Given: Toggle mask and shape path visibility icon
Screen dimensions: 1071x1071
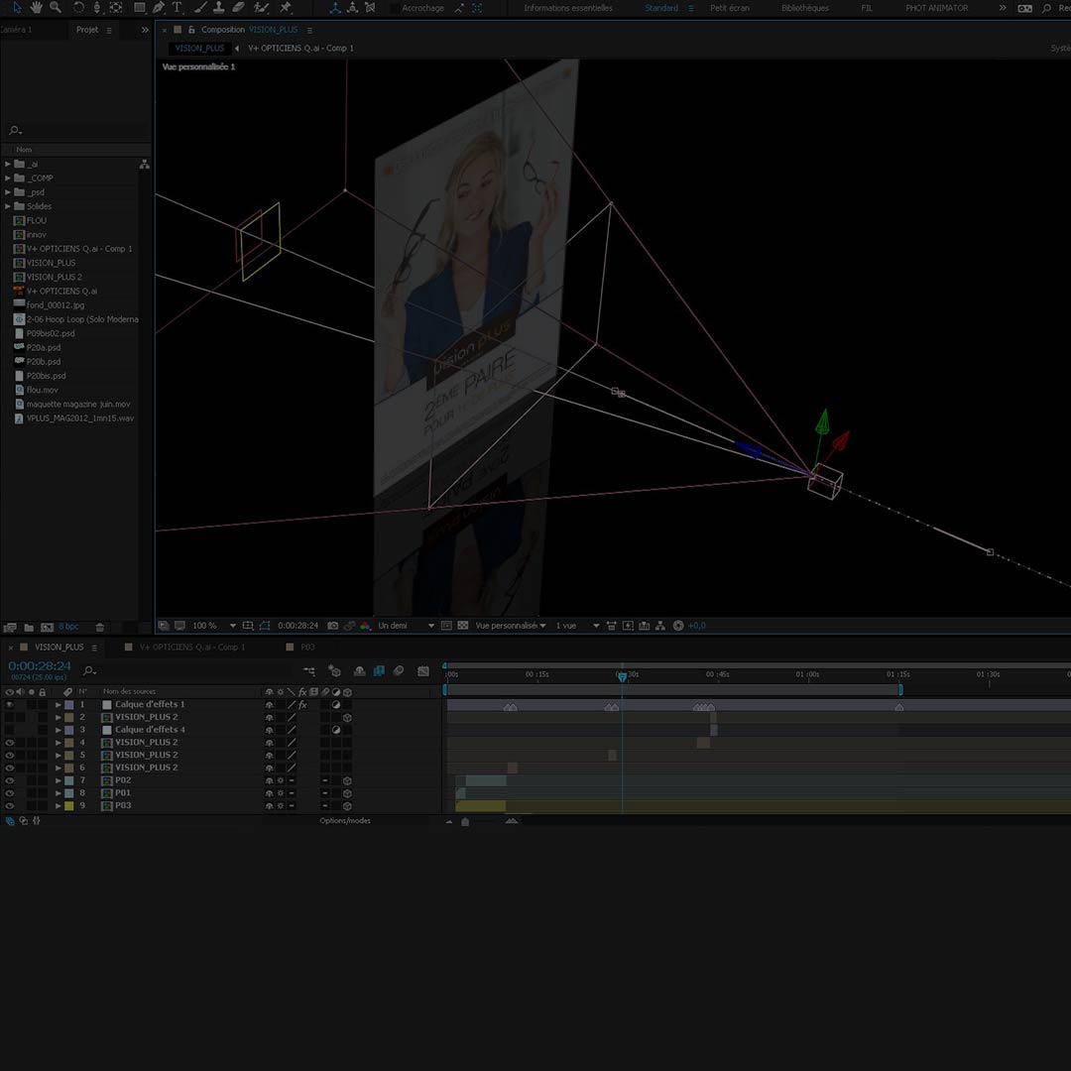Looking at the screenshot, I should (265, 625).
